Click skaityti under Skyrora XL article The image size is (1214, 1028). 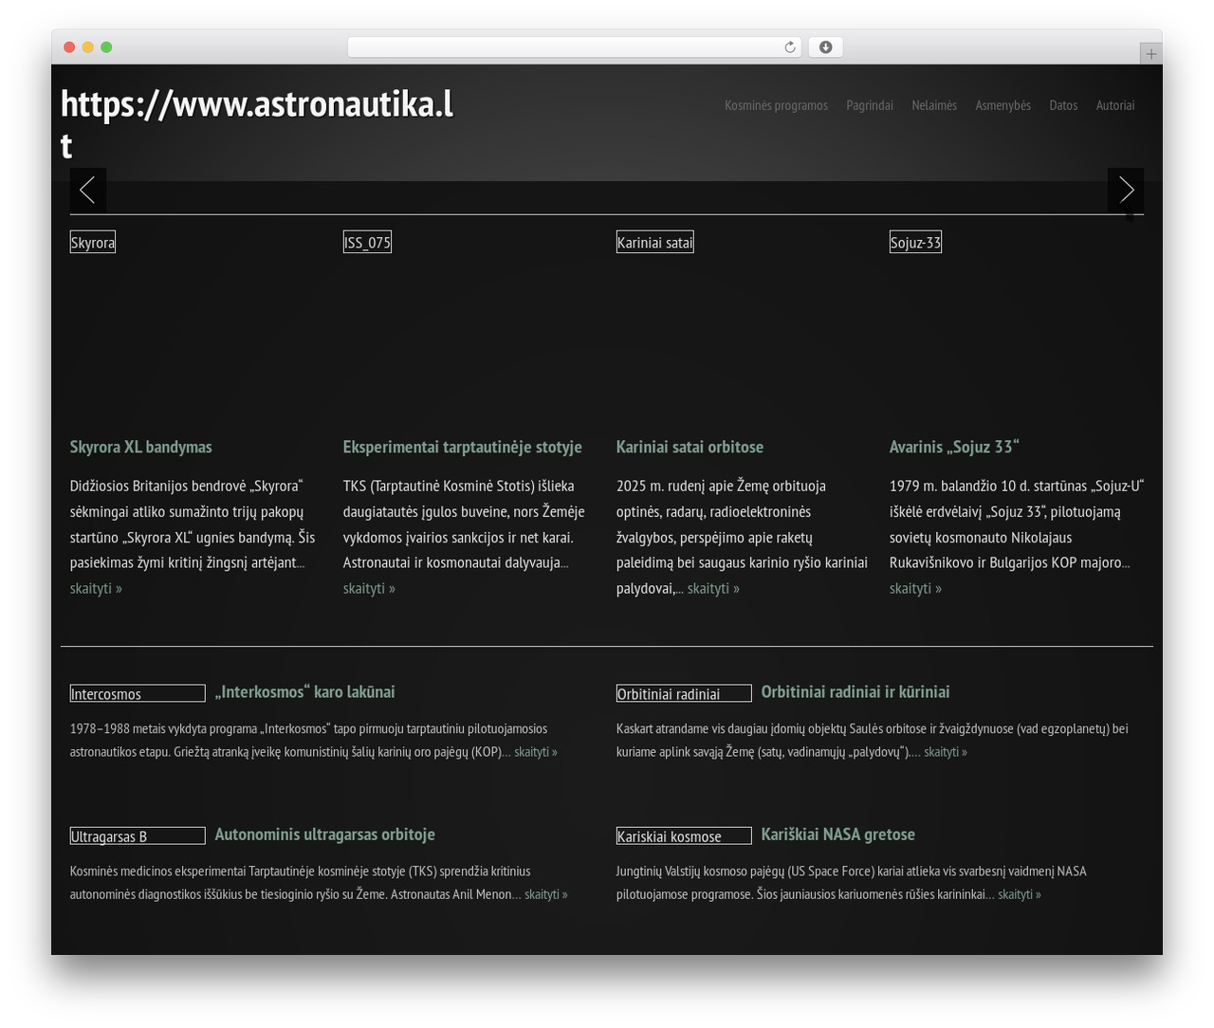96,588
